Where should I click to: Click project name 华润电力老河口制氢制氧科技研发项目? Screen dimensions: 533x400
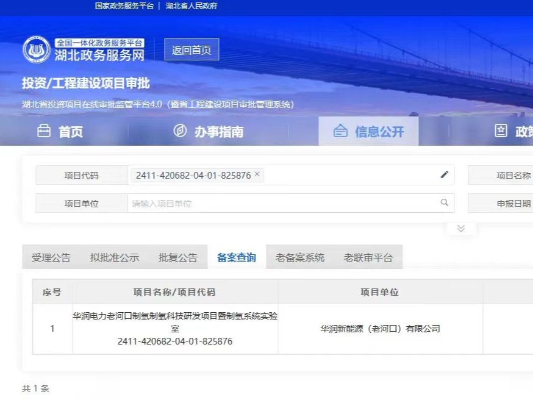[x=175, y=322]
